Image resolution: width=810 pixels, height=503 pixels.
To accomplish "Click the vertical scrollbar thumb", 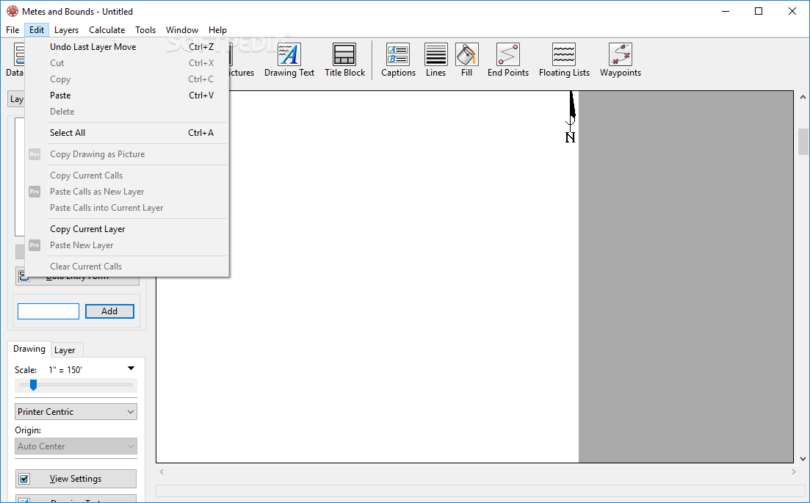I will click(803, 141).
